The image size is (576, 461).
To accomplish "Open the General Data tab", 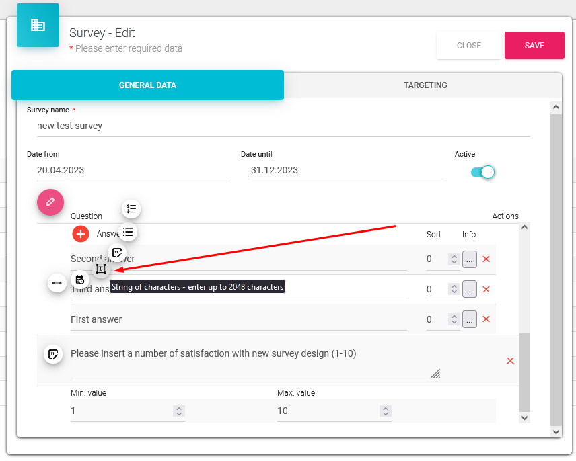I will (147, 85).
